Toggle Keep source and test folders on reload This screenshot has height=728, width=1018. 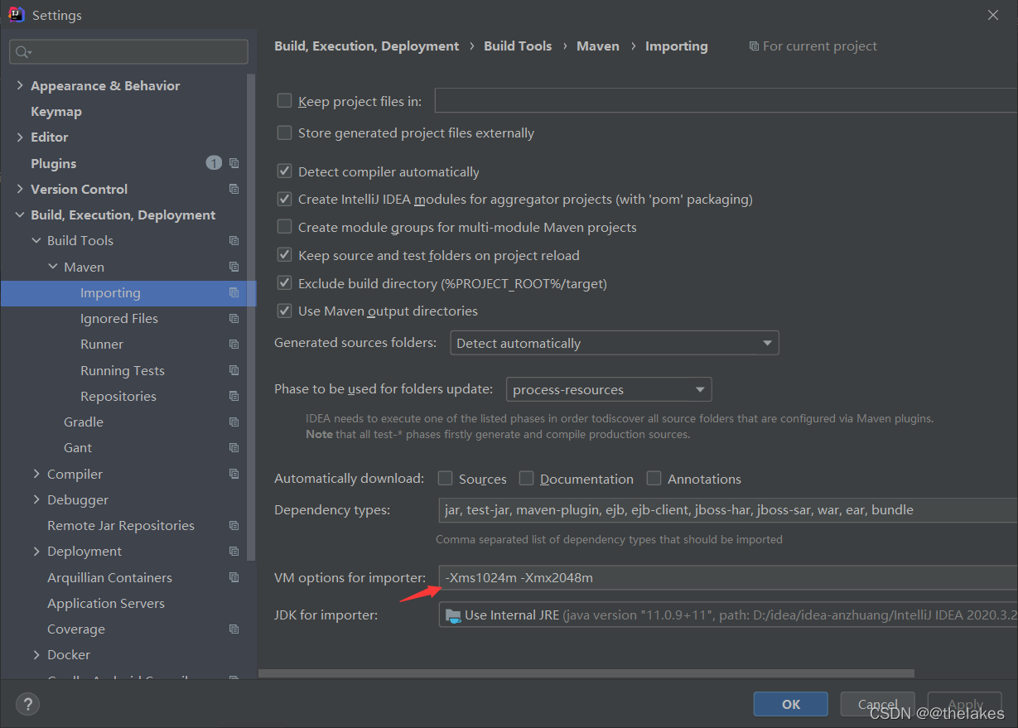284,255
